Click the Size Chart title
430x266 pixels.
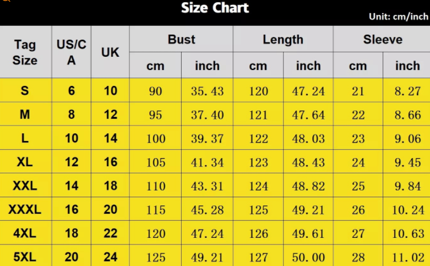click(x=215, y=8)
